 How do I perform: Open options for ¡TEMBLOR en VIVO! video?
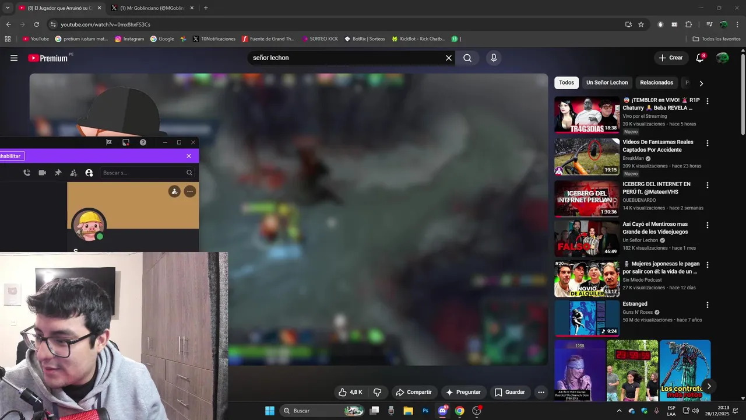[x=708, y=101]
